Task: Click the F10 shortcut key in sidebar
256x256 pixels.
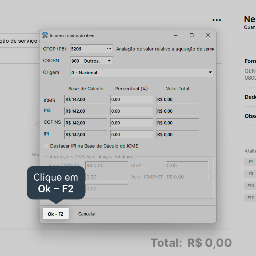Action: 251,186
